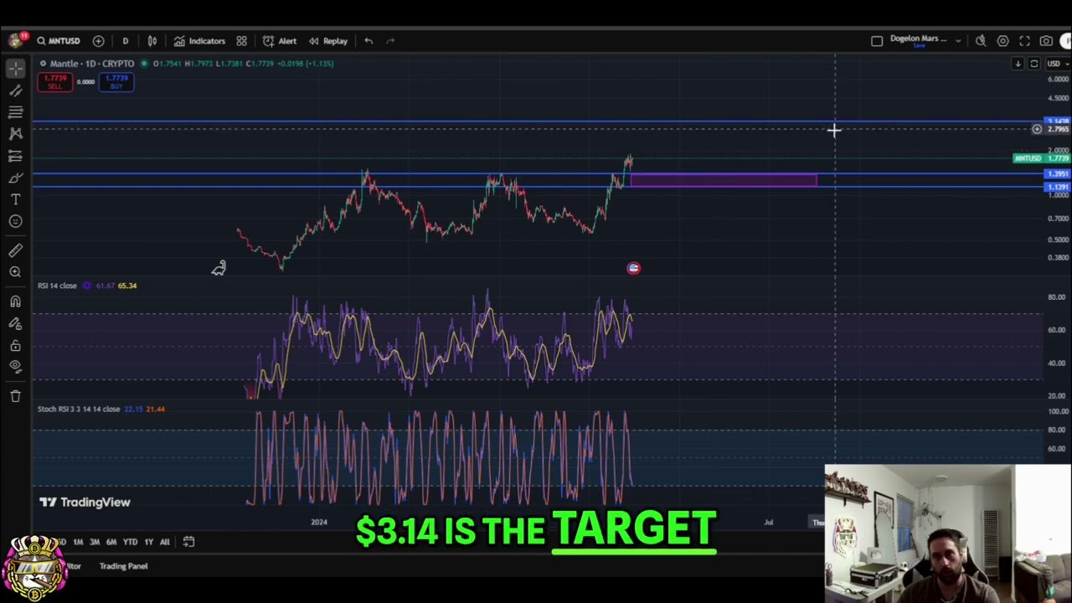Set range to 1Y
Screen dimensions: 1072x603
click(148, 542)
